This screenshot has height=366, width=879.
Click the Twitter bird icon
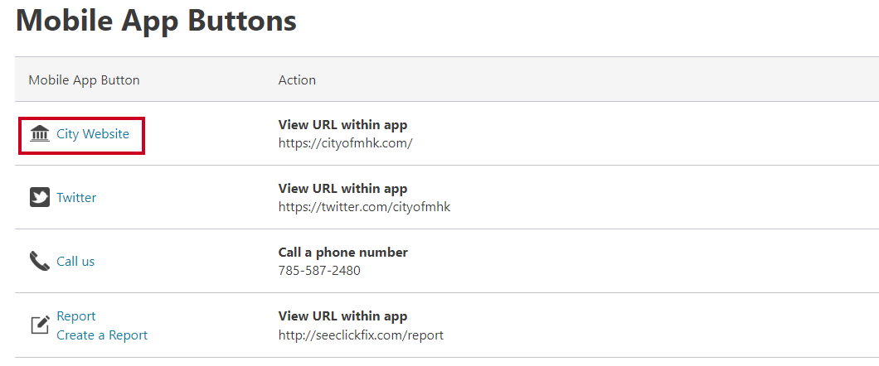(x=39, y=198)
